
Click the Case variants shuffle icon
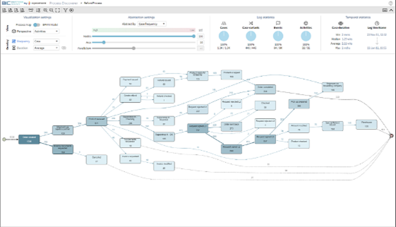(251, 23)
